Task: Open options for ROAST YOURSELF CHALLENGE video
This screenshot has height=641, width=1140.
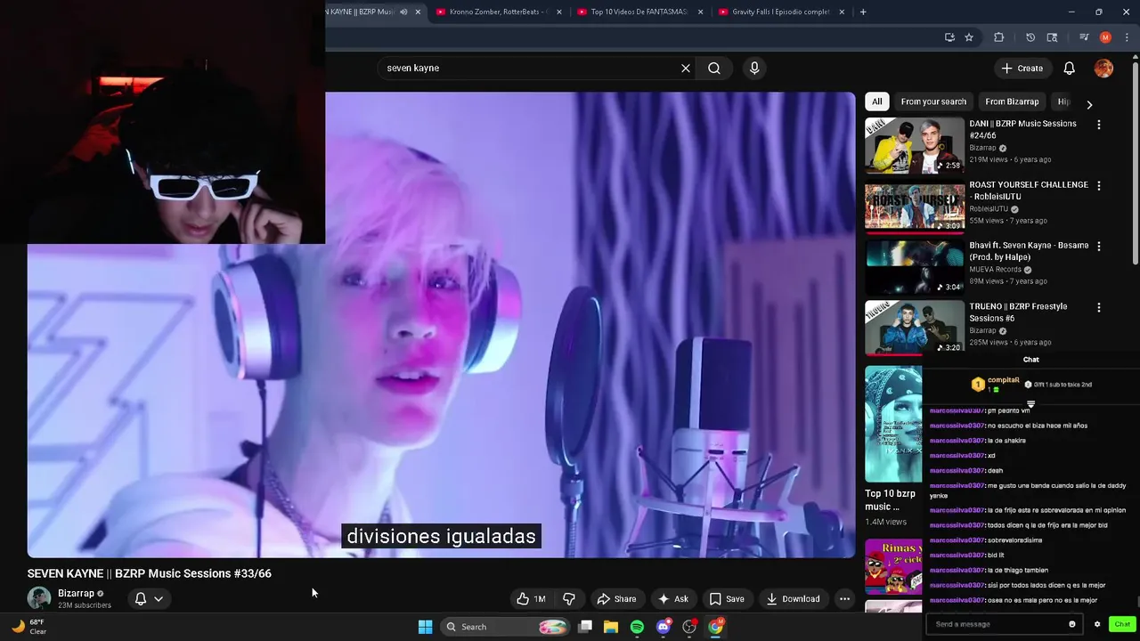Action: click(1098, 185)
